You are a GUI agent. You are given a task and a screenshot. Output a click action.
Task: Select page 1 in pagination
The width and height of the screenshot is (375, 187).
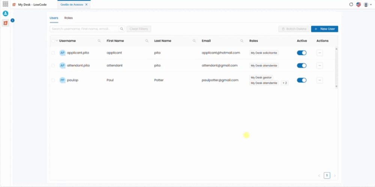pyautogui.click(x=327, y=175)
